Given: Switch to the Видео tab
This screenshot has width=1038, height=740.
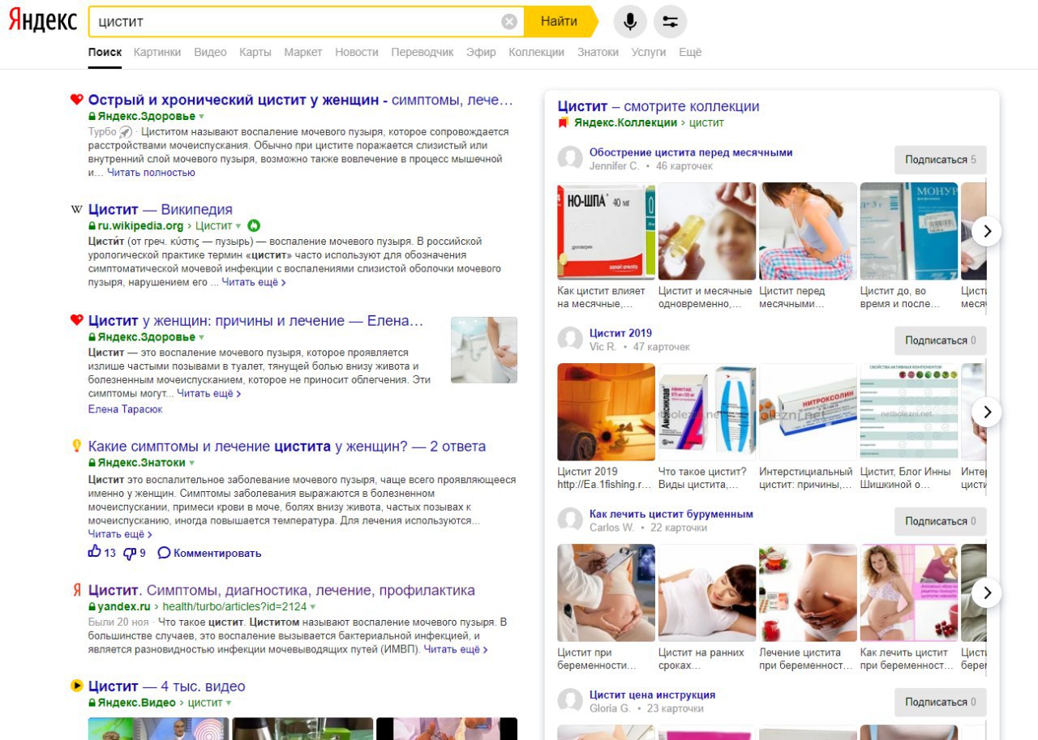Looking at the screenshot, I should coord(210,52).
